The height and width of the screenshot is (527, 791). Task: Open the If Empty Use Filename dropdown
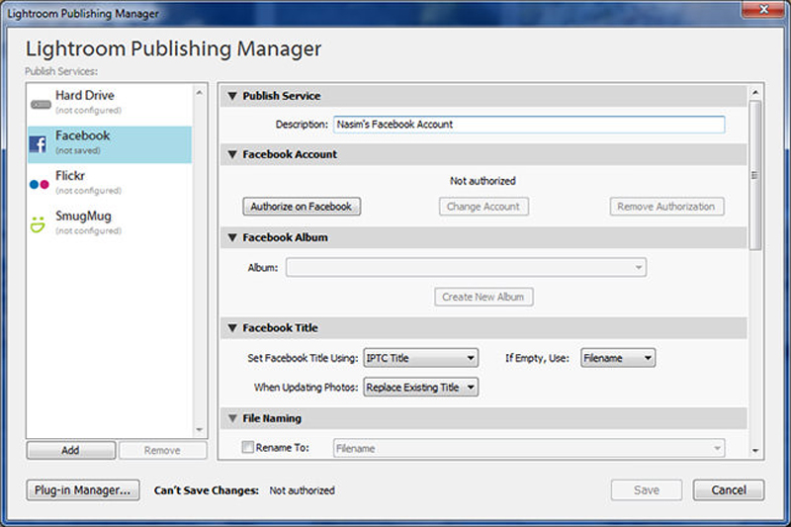618,358
